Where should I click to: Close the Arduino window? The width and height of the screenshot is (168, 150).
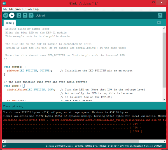(161, 3)
